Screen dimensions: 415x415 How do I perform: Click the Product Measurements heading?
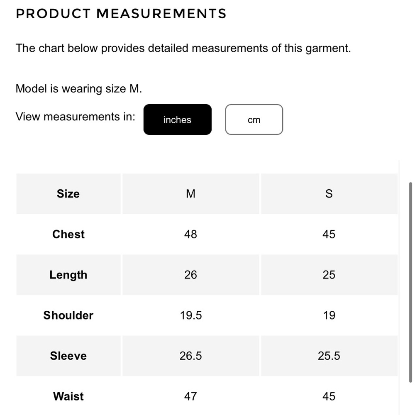pos(121,14)
